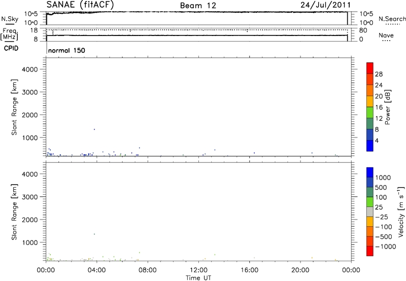Click the date '24/Jul/2011'
This screenshot has height=281, width=406.
pyautogui.click(x=325, y=5)
